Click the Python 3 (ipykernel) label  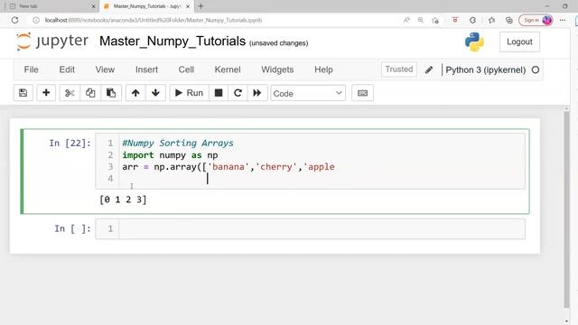(x=486, y=70)
